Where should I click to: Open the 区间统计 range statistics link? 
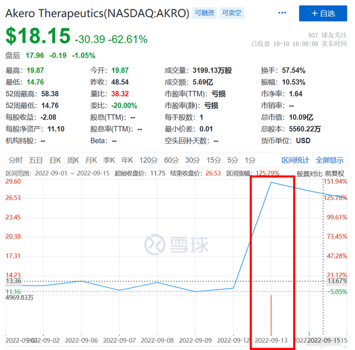295,160
